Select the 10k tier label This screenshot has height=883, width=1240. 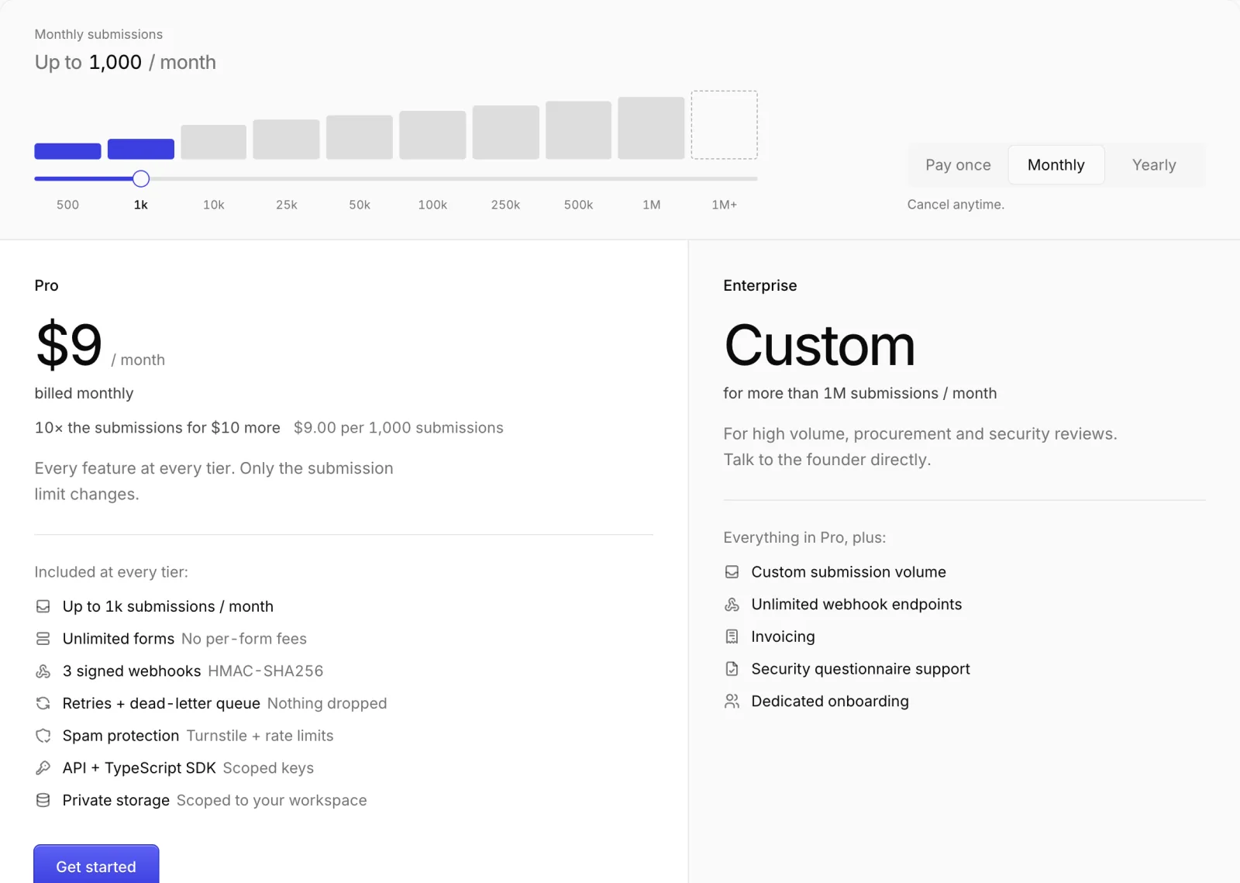(214, 205)
